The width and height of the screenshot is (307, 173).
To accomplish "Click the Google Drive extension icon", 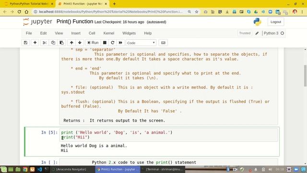I will point(256,12).
